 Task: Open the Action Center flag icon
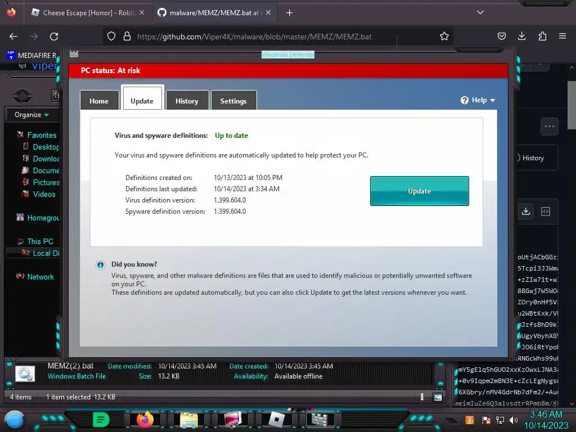[x=487, y=420]
